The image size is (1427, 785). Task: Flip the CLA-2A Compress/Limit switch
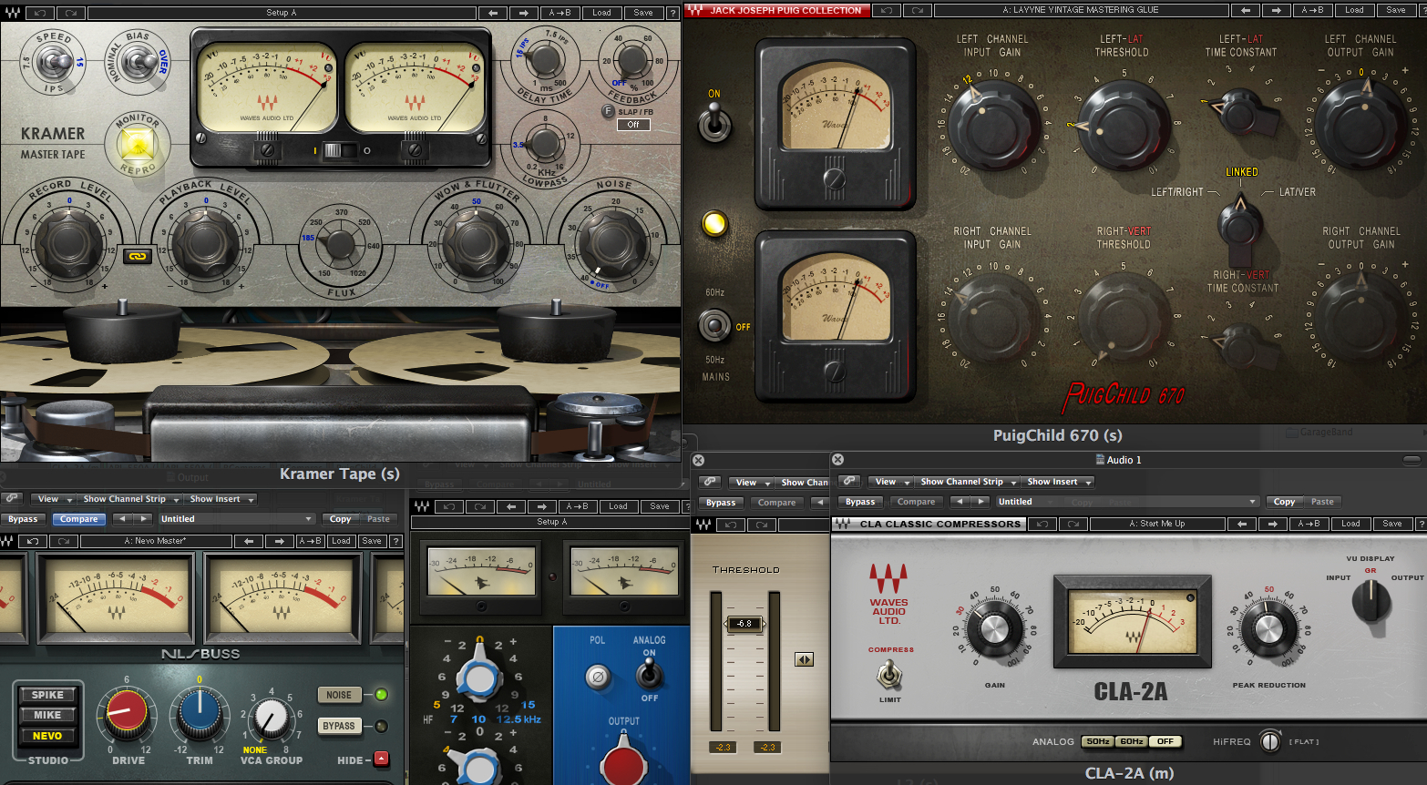point(890,675)
